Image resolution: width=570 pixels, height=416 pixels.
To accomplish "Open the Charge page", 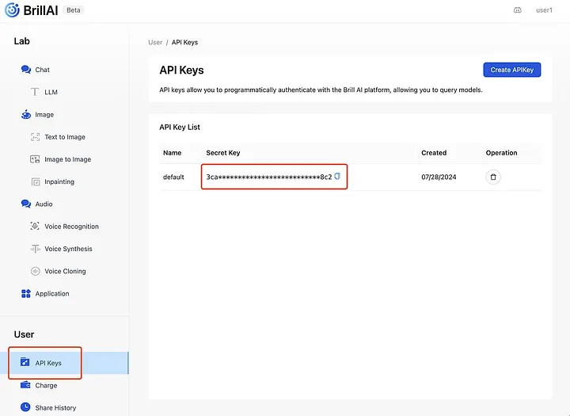I will [x=46, y=385].
